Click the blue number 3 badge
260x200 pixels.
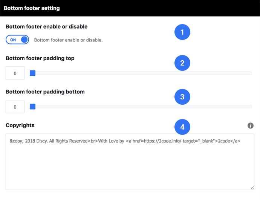coord(182,97)
